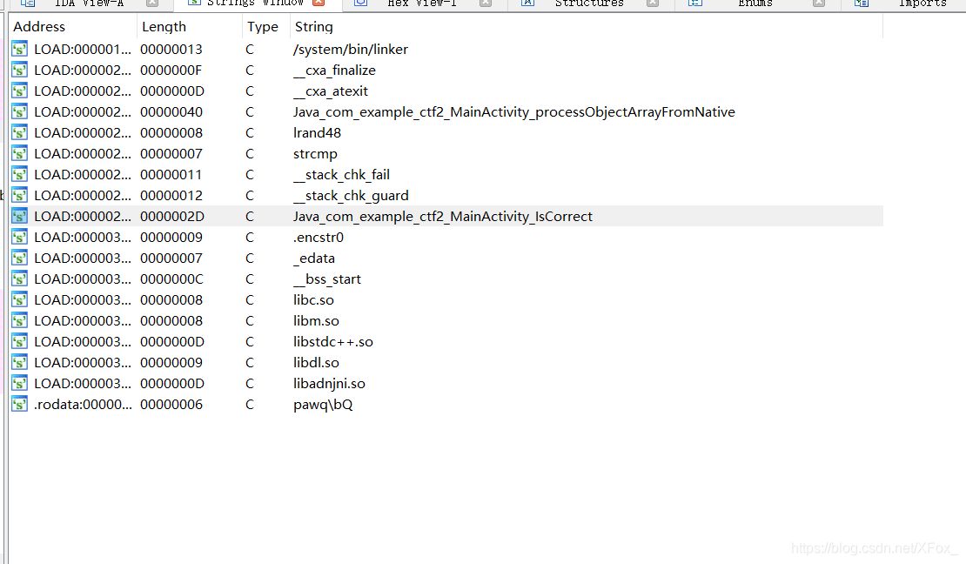Click length 00000006 cell
Image resolution: width=966 pixels, height=564 pixels.
[x=171, y=405]
